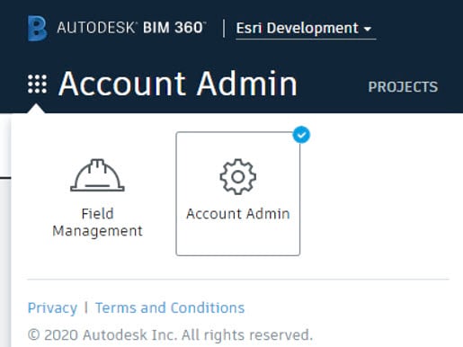Expand the Esri Development account dropdown
This screenshot has width=463, height=347.
click(x=306, y=29)
